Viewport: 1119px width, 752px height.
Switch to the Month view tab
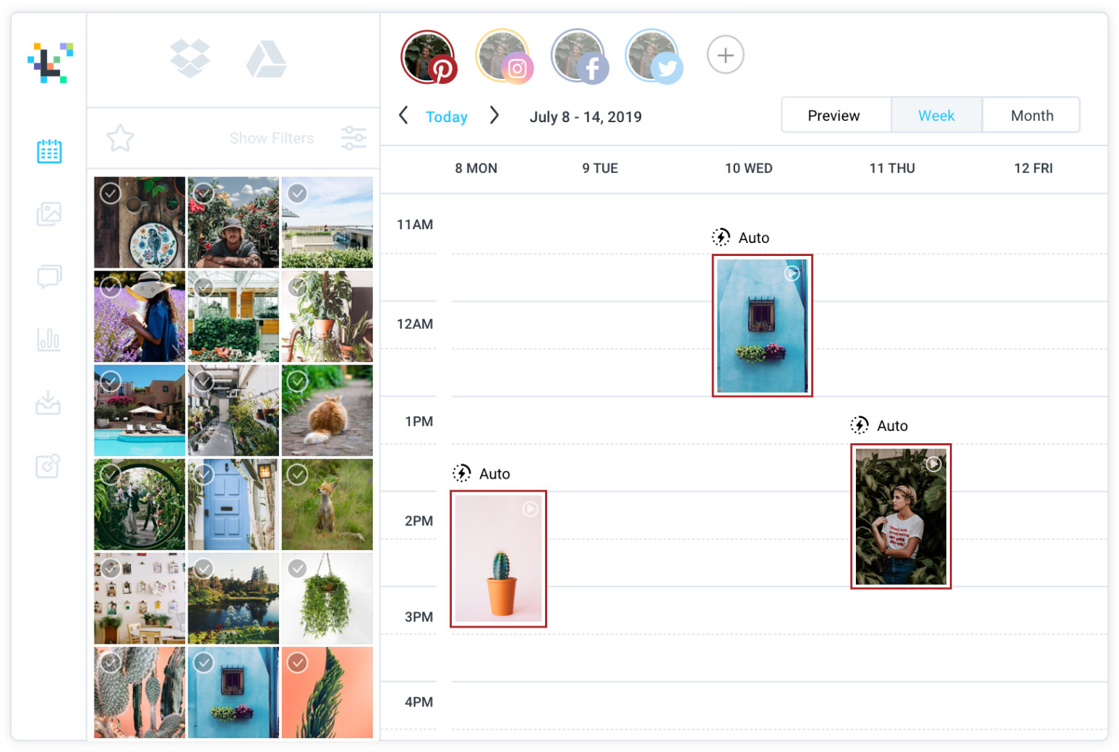[1032, 116]
